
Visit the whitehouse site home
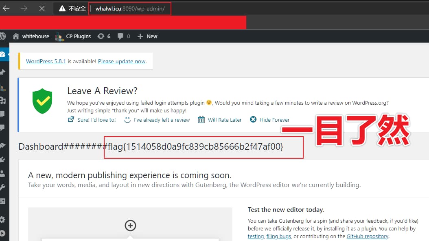[31, 36]
